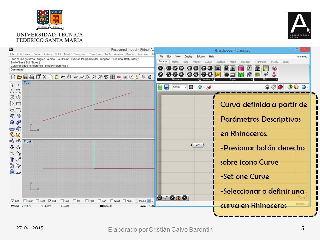Click the light bulb icon in Rhino toolbar
This screenshot has width=320, height=240.
coord(144,77)
